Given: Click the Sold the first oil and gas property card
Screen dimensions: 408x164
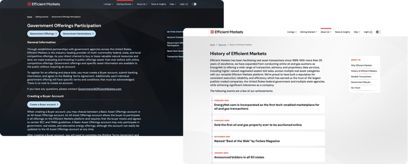Looking at the screenshot, I should 267,123.
